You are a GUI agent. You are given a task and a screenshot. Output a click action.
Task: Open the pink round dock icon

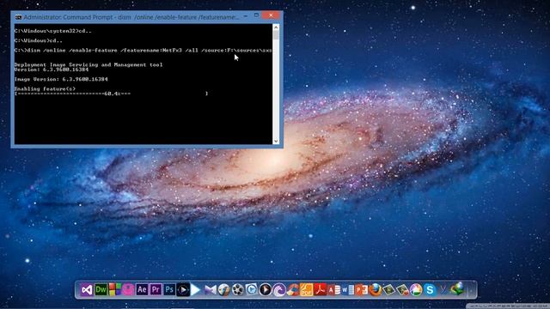(x=128, y=290)
